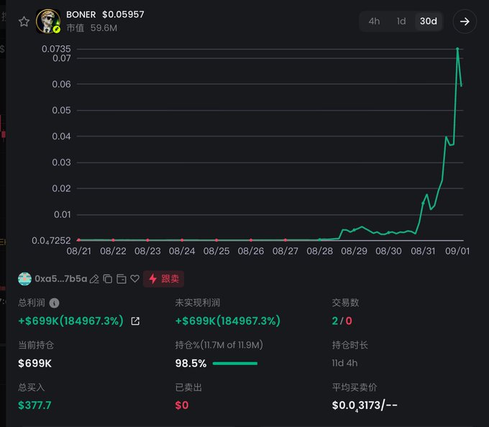Click trade count 2/0
This screenshot has height=427, width=489.
click(x=342, y=321)
